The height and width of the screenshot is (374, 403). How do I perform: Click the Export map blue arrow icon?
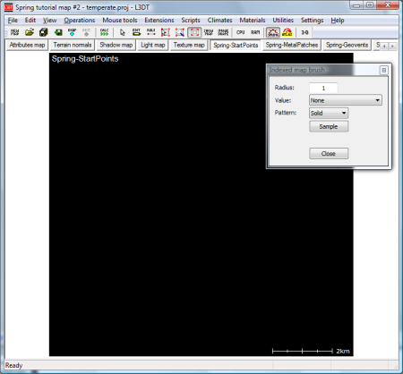click(x=72, y=32)
